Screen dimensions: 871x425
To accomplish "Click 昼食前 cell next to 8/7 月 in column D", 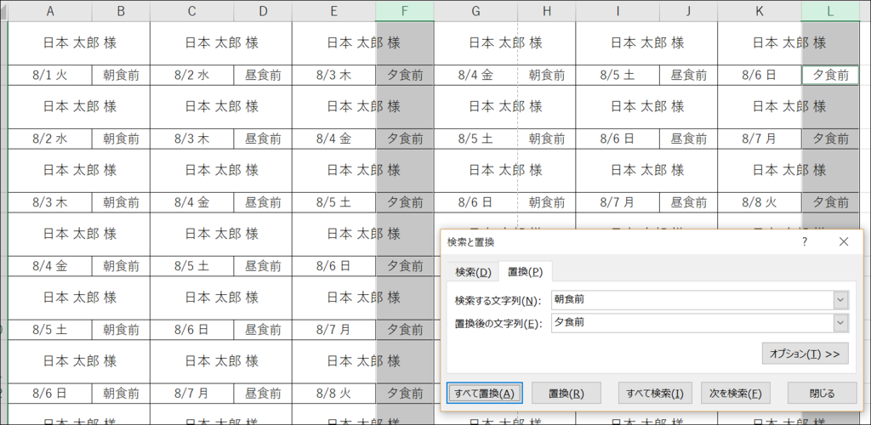I will pos(263,394).
